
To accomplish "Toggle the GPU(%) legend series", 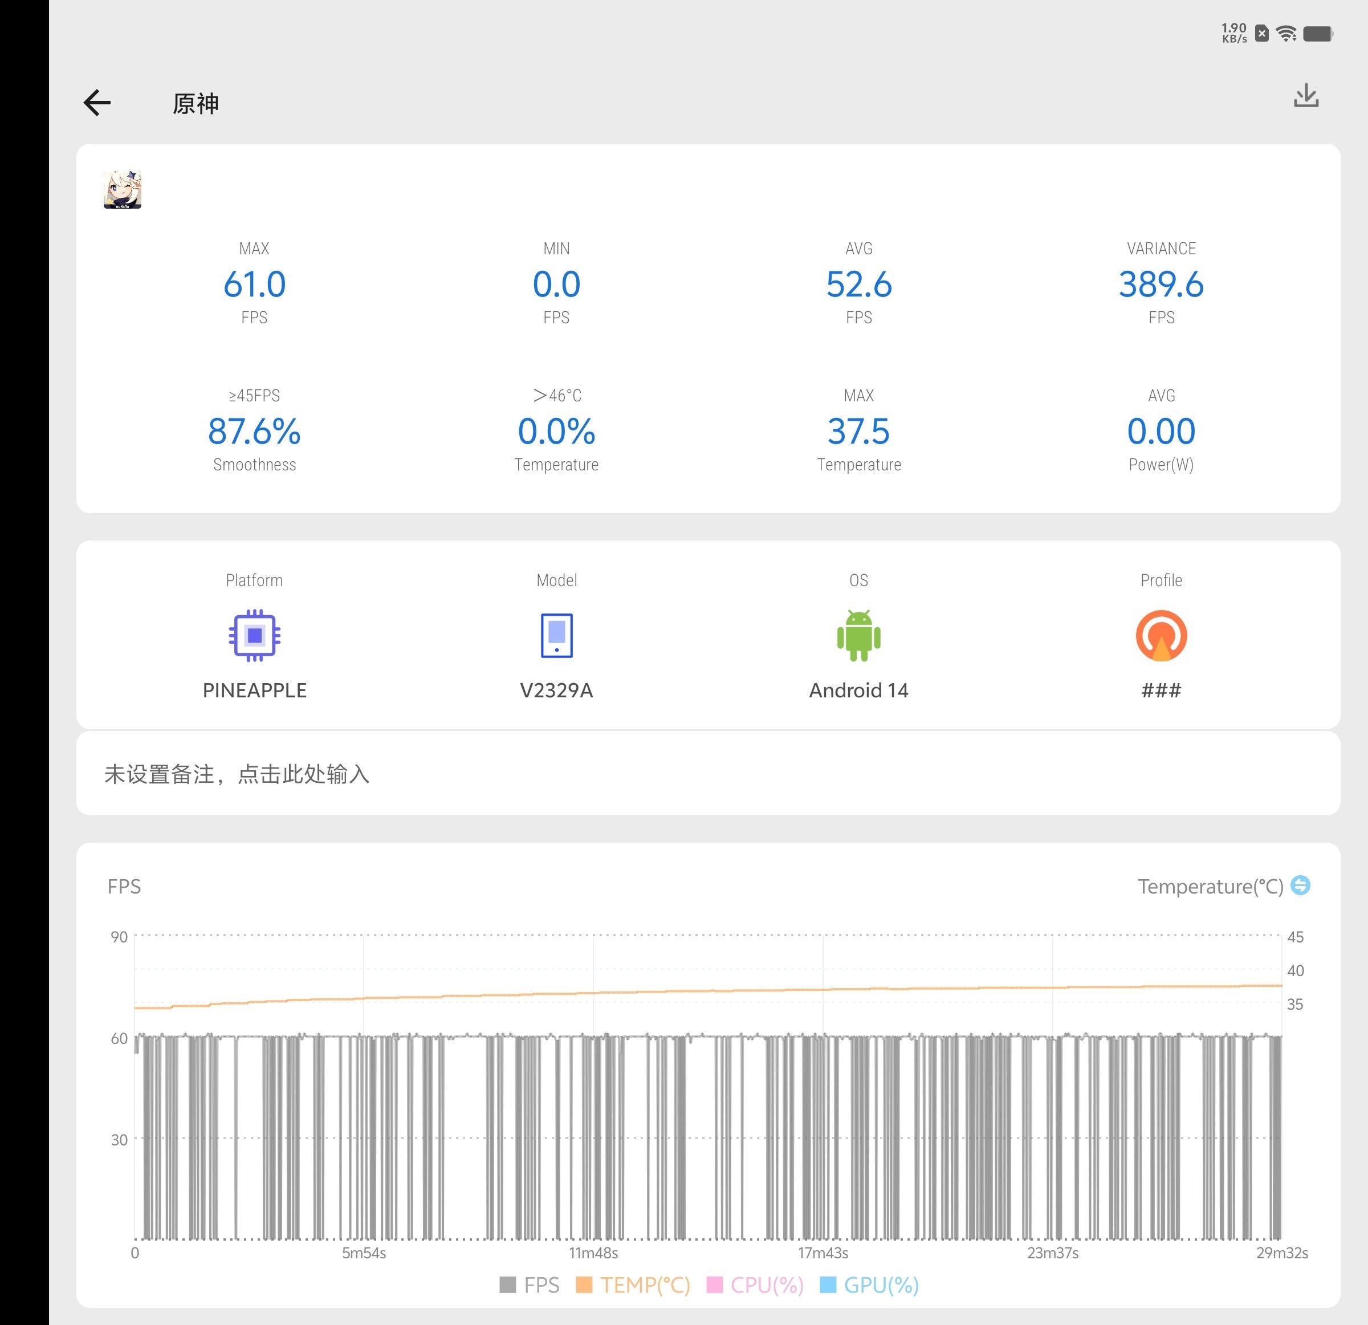I will 869,1285.
